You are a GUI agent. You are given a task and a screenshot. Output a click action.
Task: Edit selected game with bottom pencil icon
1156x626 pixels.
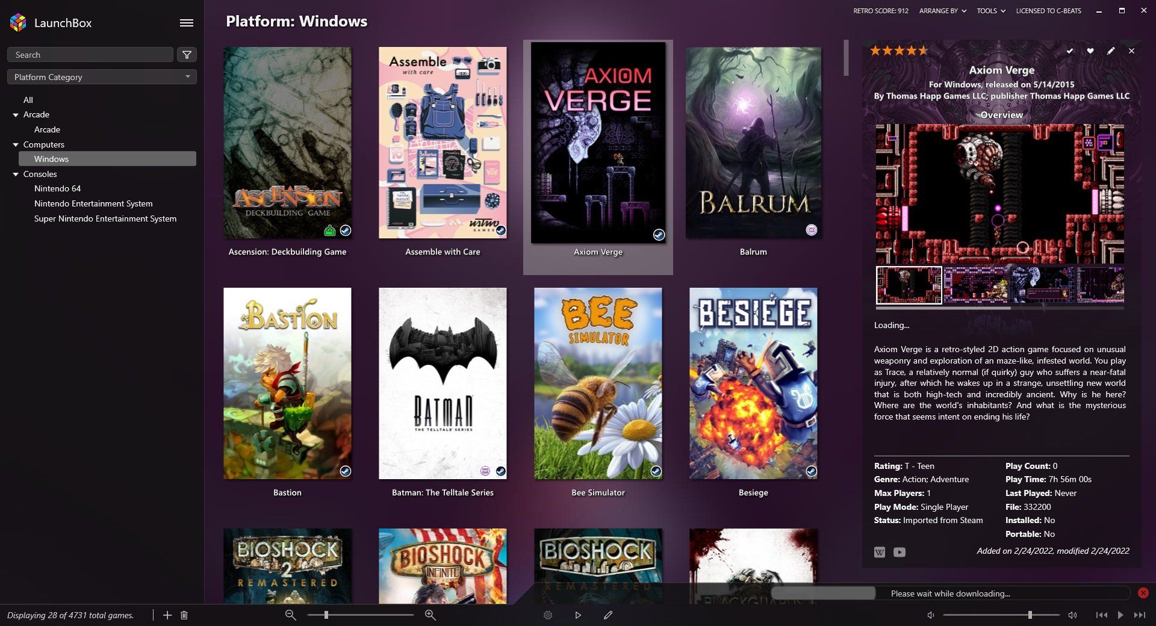(x=608, y=615)
